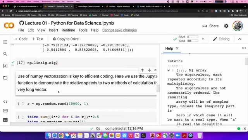The width and height of the screenshot is (248, 140).
Task: Open the Runtime menu in Colab
Action: 68,30
